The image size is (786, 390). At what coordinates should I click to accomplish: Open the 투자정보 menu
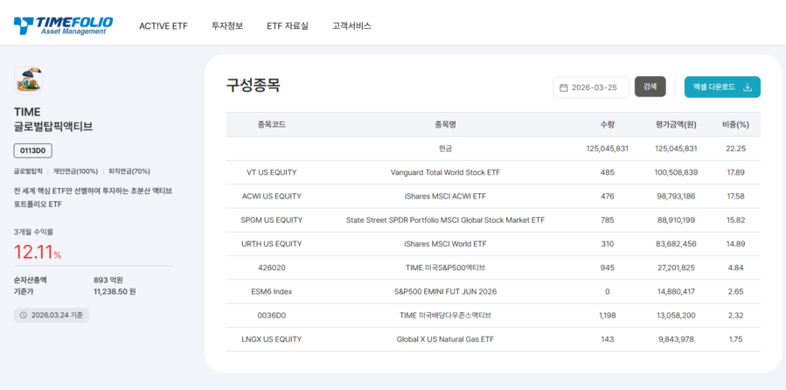tap(227, 26)
